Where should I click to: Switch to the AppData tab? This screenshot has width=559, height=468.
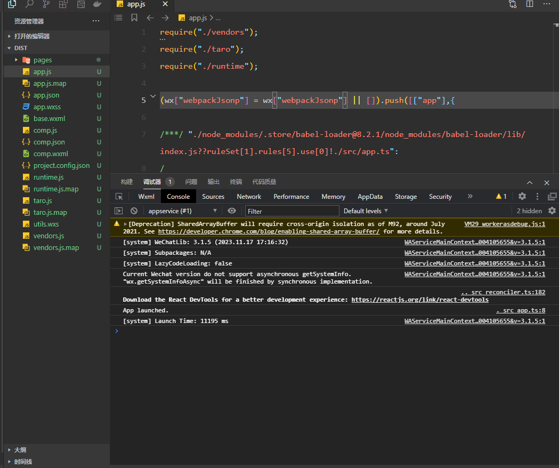(x=370, y=197)
